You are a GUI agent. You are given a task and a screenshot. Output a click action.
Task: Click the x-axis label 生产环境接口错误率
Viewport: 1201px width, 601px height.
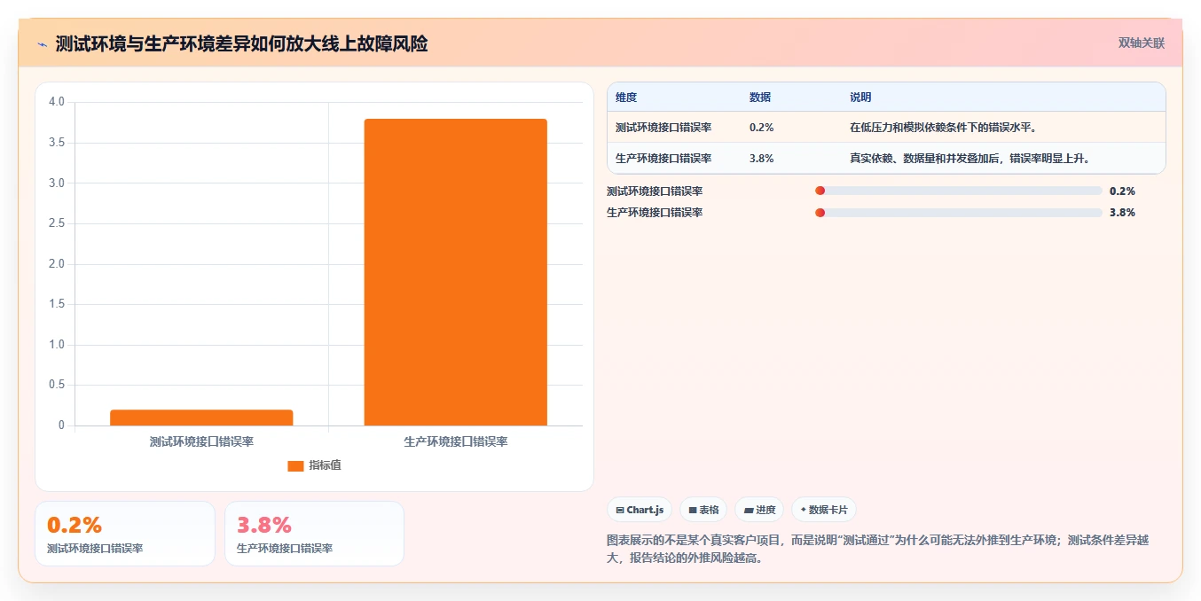click(x=456, y=441)
